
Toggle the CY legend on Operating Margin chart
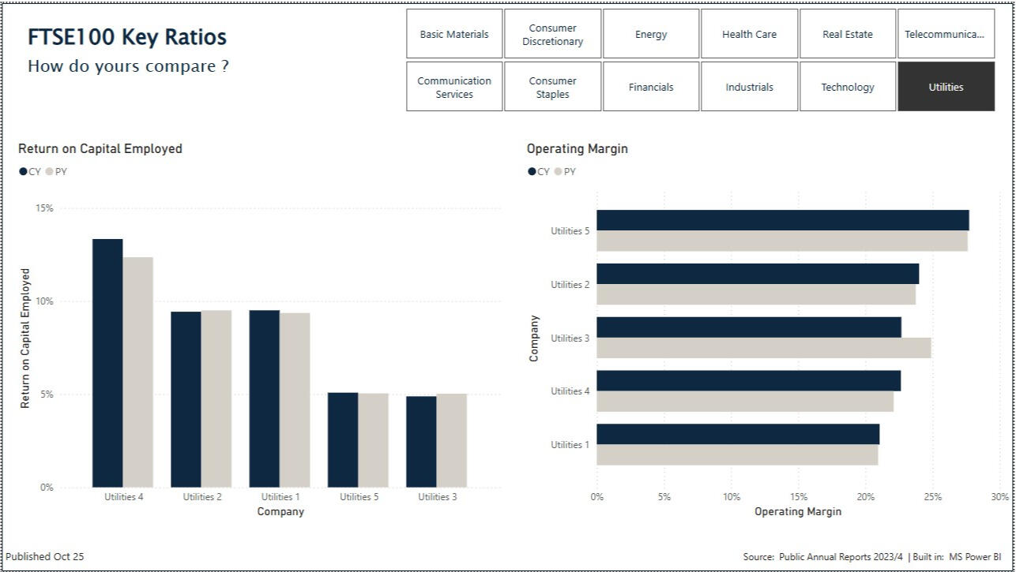539,170
